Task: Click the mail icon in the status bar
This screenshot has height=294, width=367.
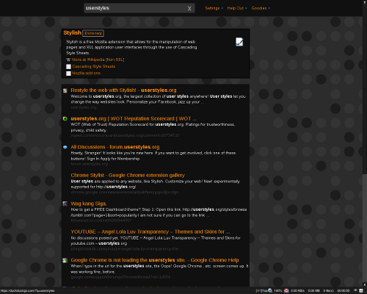Action: tap(286, 290)
